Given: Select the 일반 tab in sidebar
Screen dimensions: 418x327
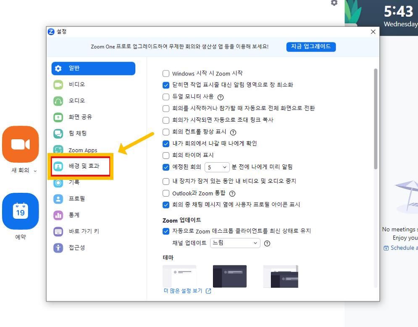Looking at the screenshot, I should (93, 68).
